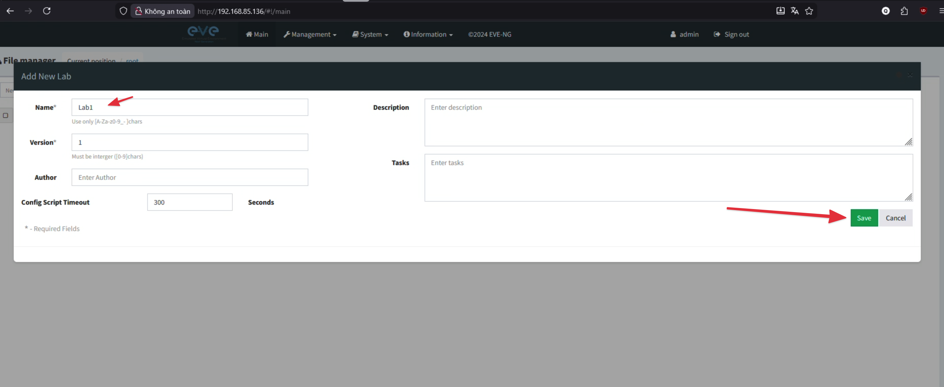Bookmark this page with the star

[x=809, y=11]
